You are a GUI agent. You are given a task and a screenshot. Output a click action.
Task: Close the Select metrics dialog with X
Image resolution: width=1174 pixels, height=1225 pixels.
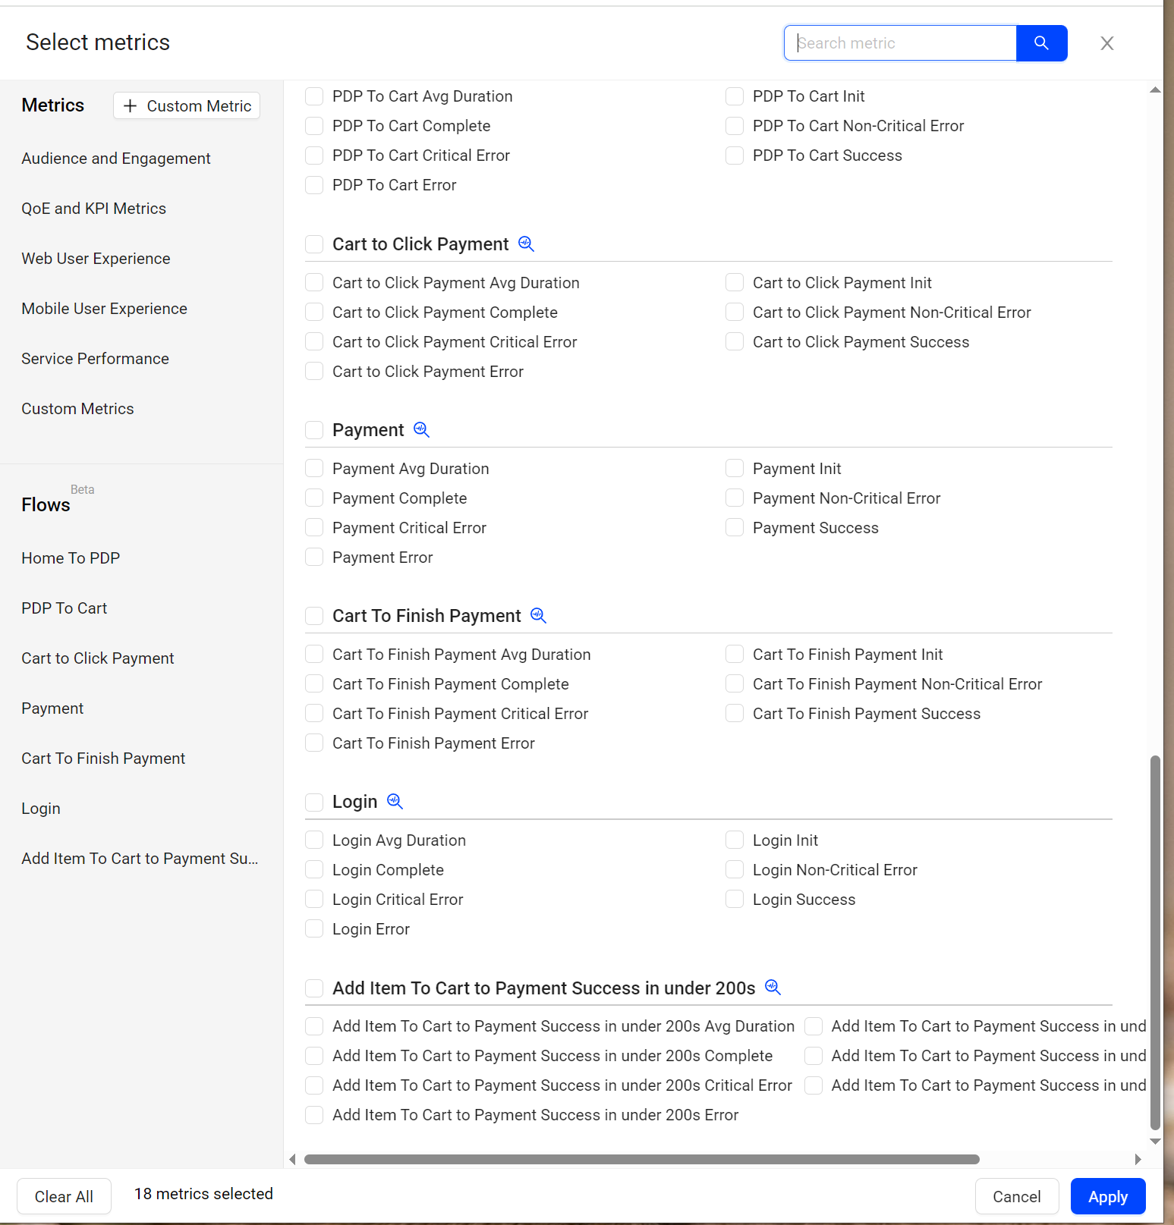(1106, 43)
